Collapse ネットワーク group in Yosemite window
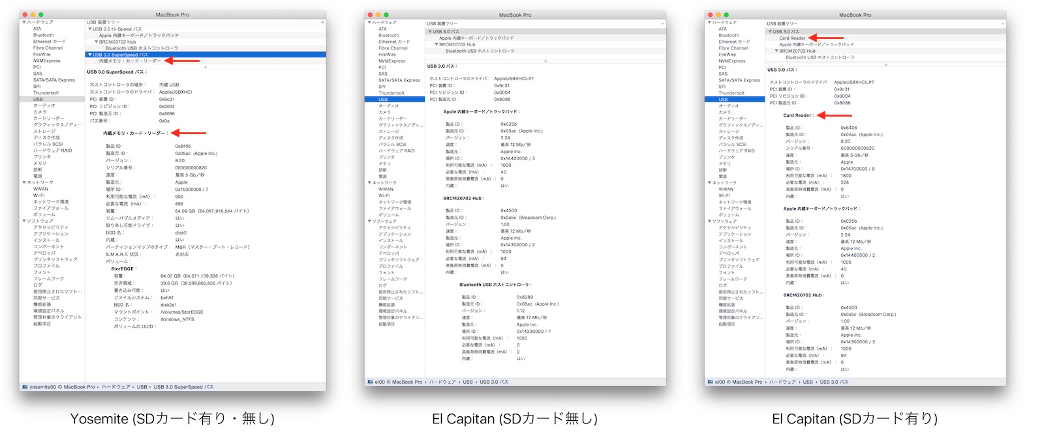The height and width of the screenshot is (441, 1044). 24,182
